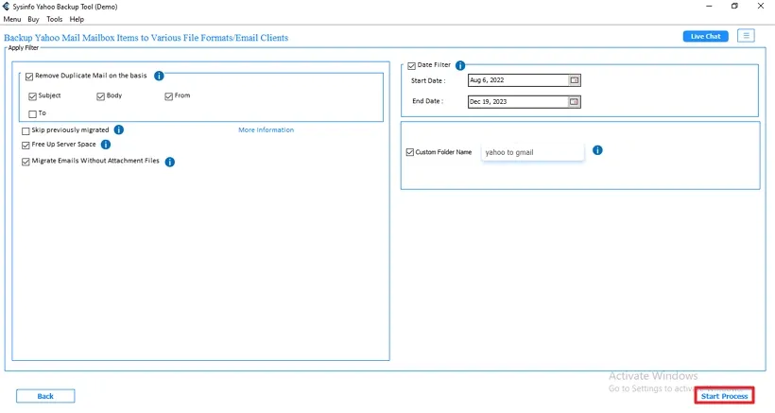This screenshot has height=413, width=775.
Task: Toggle Remove Duplicate Mail on the basis checkbox
Action: [x=29, y=76]
